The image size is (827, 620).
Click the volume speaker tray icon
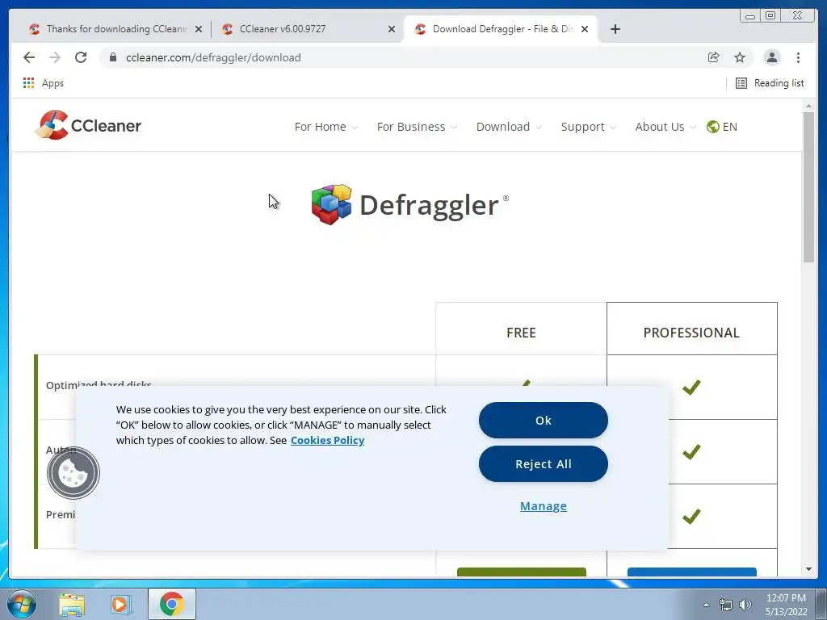pos(745,605)
